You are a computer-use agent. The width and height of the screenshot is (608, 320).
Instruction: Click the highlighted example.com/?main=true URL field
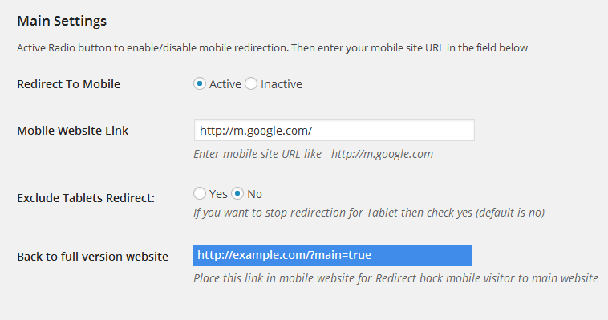click(x=333, y=255)
